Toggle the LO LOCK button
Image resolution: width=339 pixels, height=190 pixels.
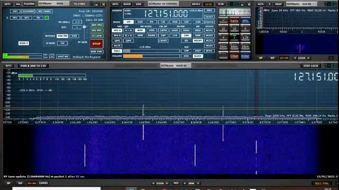pyautogui.click(x=96, y=36)
